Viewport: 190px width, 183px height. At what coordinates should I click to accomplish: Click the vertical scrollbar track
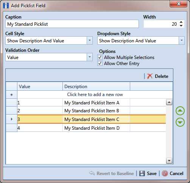click(169, 132)
